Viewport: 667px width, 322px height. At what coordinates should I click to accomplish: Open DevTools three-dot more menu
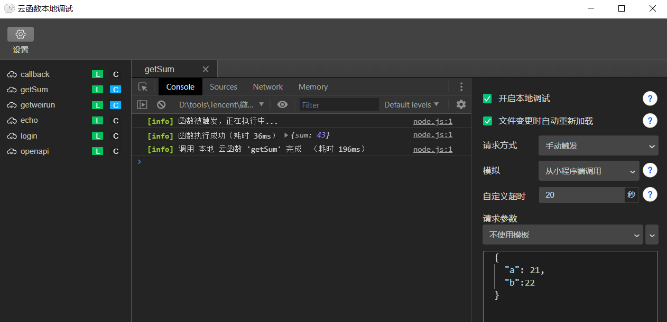(x=461, y=87)
